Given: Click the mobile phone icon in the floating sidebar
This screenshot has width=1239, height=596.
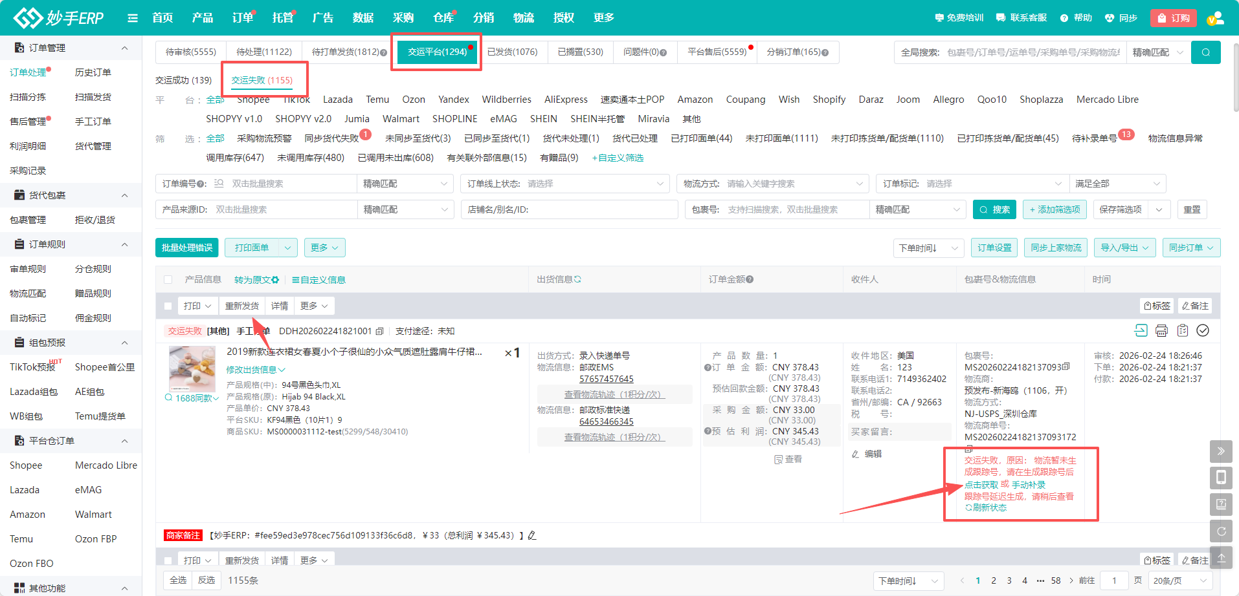Looking at the screenshot, I should click(x=1221, y=478).
